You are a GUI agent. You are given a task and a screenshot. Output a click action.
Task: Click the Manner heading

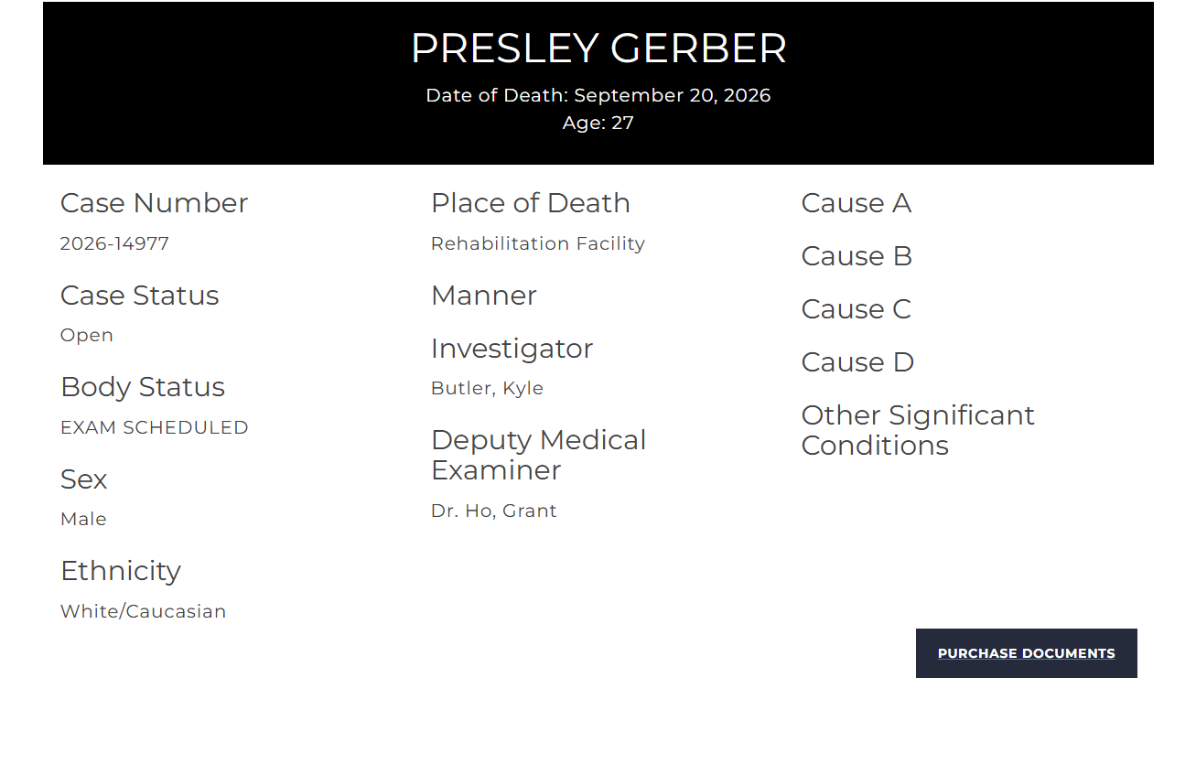484,296
